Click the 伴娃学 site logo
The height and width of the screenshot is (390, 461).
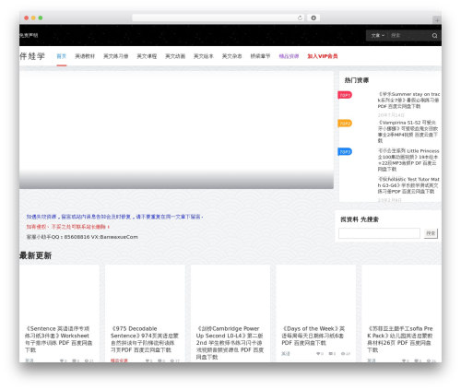pos(32,56)
